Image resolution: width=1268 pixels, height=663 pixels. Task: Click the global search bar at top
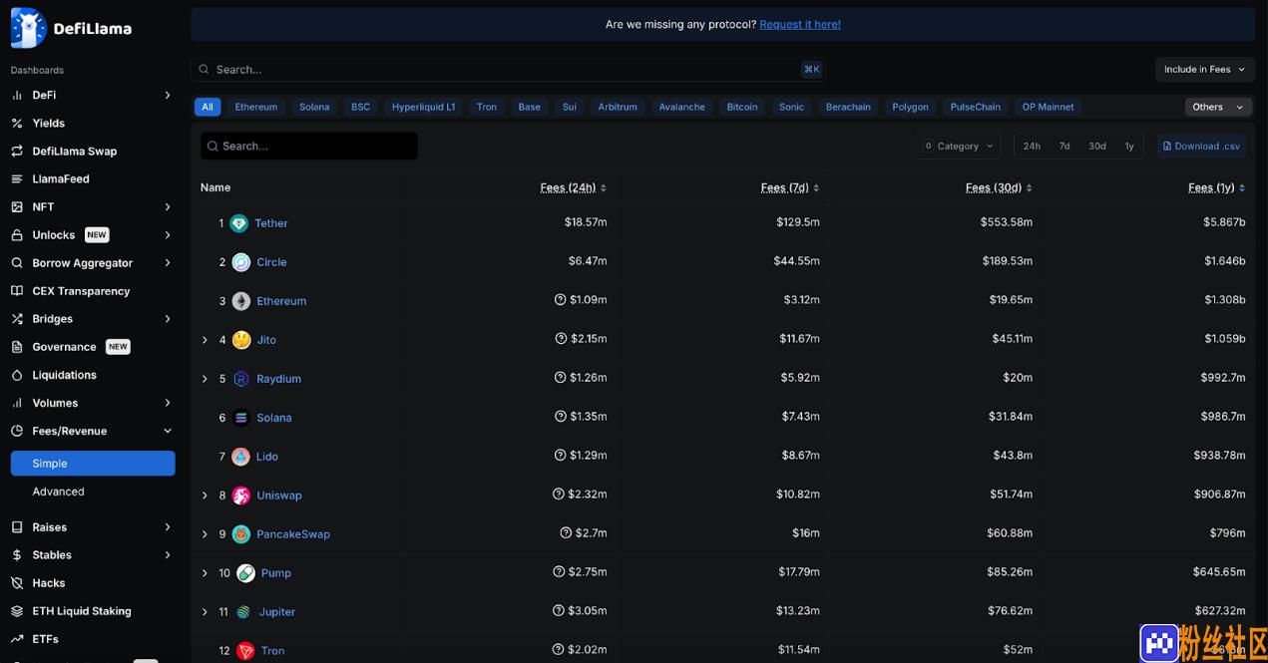point(509,70)
